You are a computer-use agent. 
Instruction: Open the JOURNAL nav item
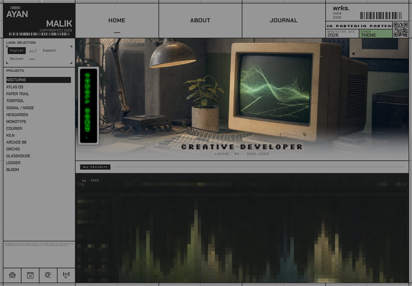pyautogui.click(x=284, y=21)
